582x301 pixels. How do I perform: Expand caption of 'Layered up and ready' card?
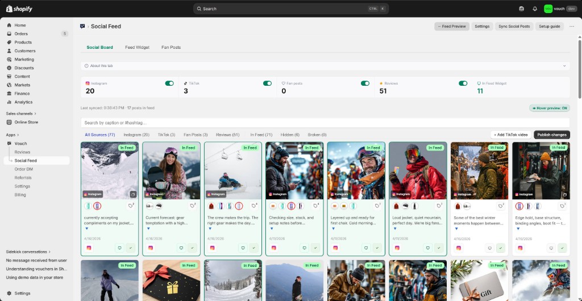334,229
